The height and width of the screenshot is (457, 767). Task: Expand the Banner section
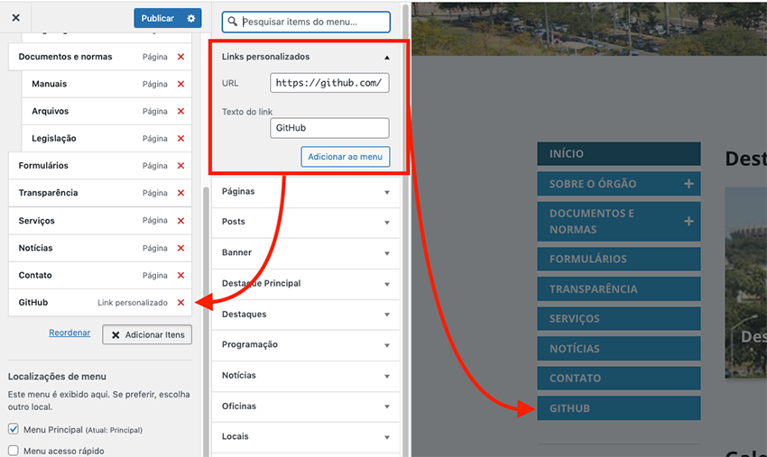pos(306,252)
